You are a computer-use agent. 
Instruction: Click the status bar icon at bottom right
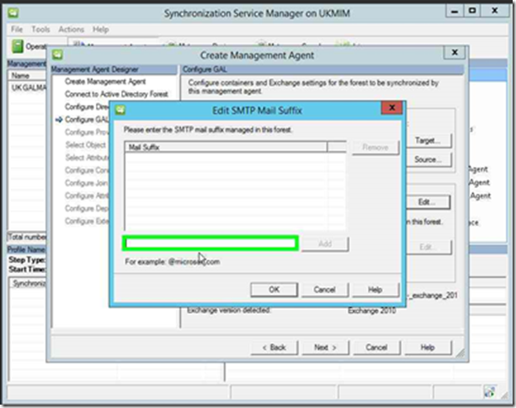(x=489, y=392)
